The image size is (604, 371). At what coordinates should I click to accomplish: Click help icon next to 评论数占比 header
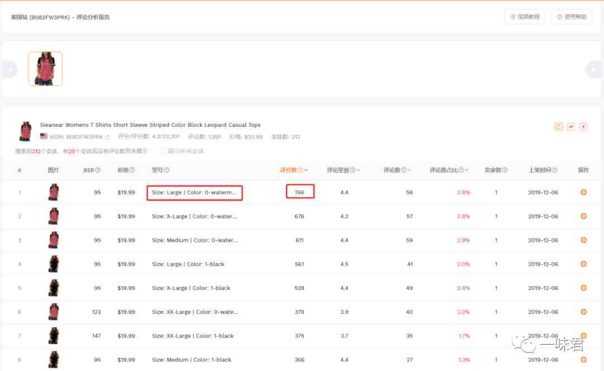click(461, 170)
